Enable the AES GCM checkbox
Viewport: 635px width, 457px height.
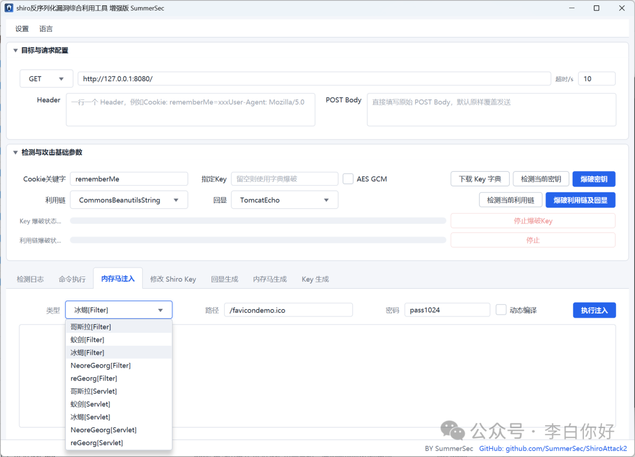348,179
